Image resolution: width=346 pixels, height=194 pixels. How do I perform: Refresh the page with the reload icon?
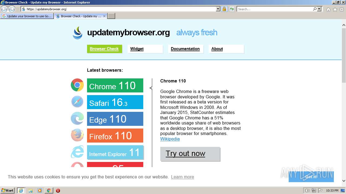click(x=232, y=9)
